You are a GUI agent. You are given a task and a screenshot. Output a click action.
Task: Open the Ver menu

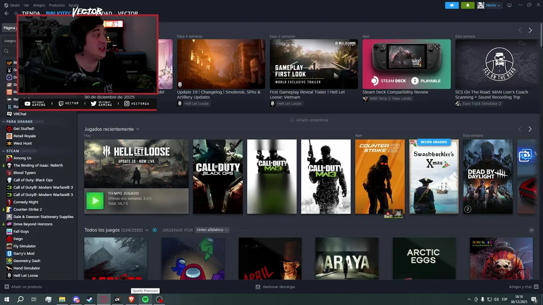[27, 5]
